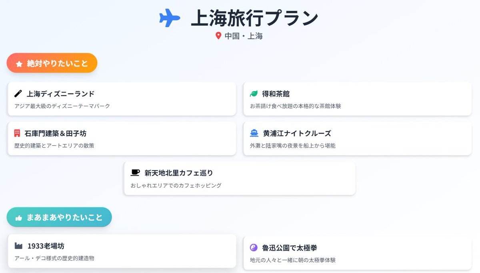This screenshot has width=480, height=273.
Task: Open the 上海ディズニーランド card title
Action: (x=61, y=94)
